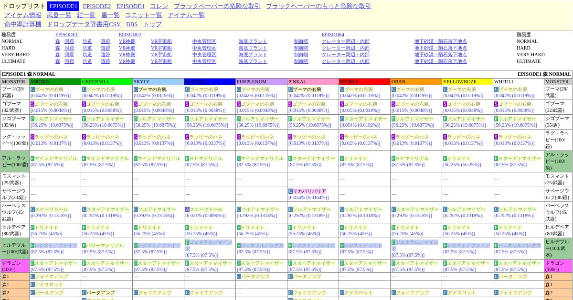This screenshot has height=300, width=573.
Task: Click the red REDRIA column header
Action: (x=364, y=82)
